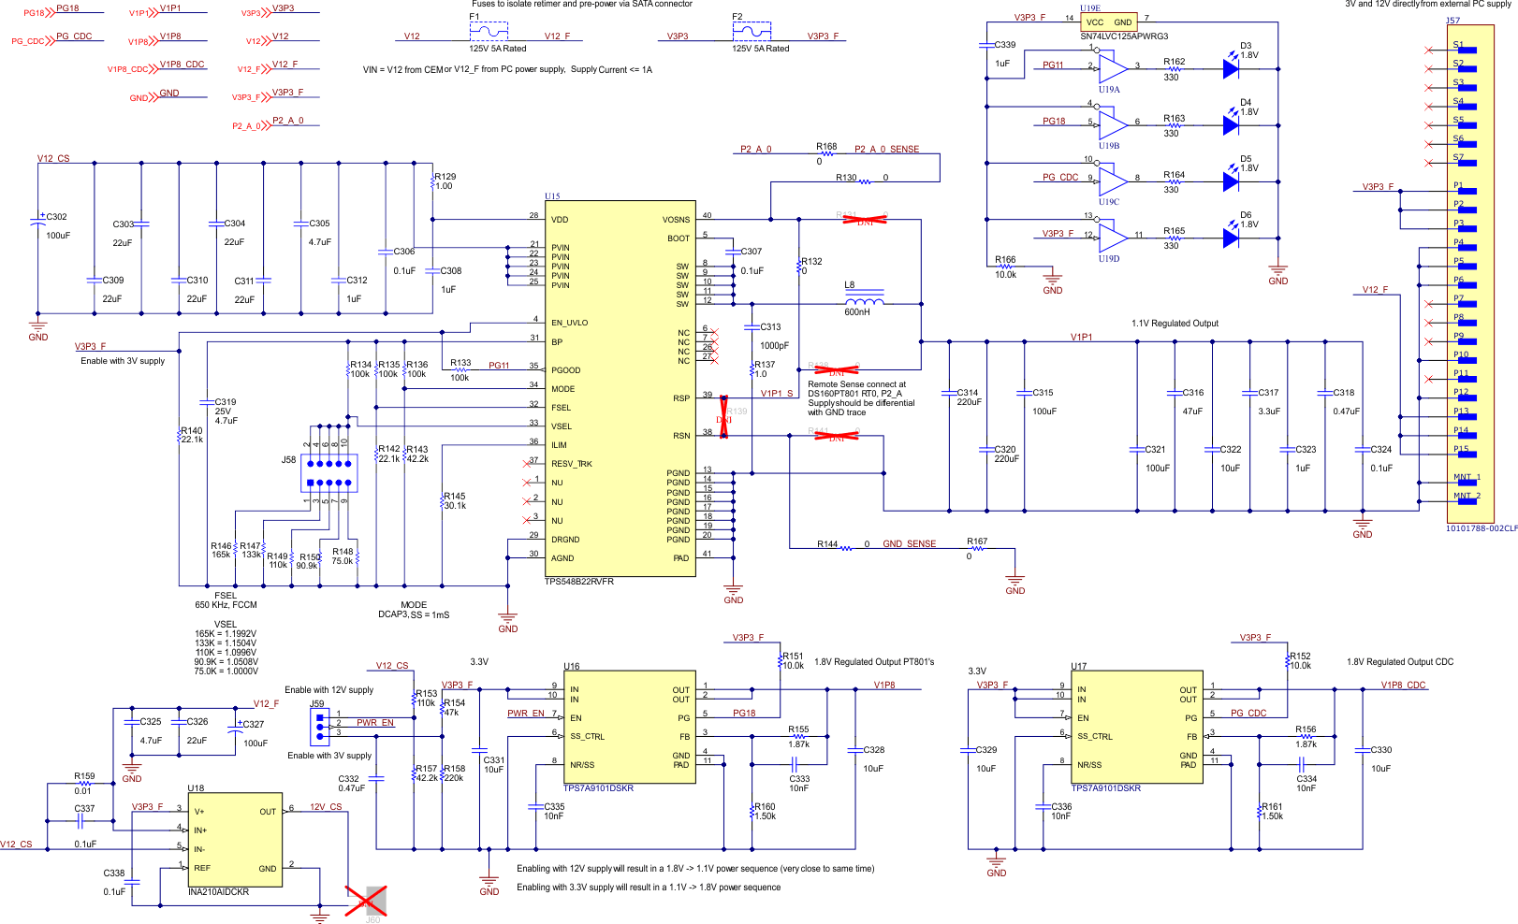The width and height of the screenshot is (1518, 924).
Task: Select the U19C buffer triangle symbol
Action: pyautogui.click(x=1113, y=180)
